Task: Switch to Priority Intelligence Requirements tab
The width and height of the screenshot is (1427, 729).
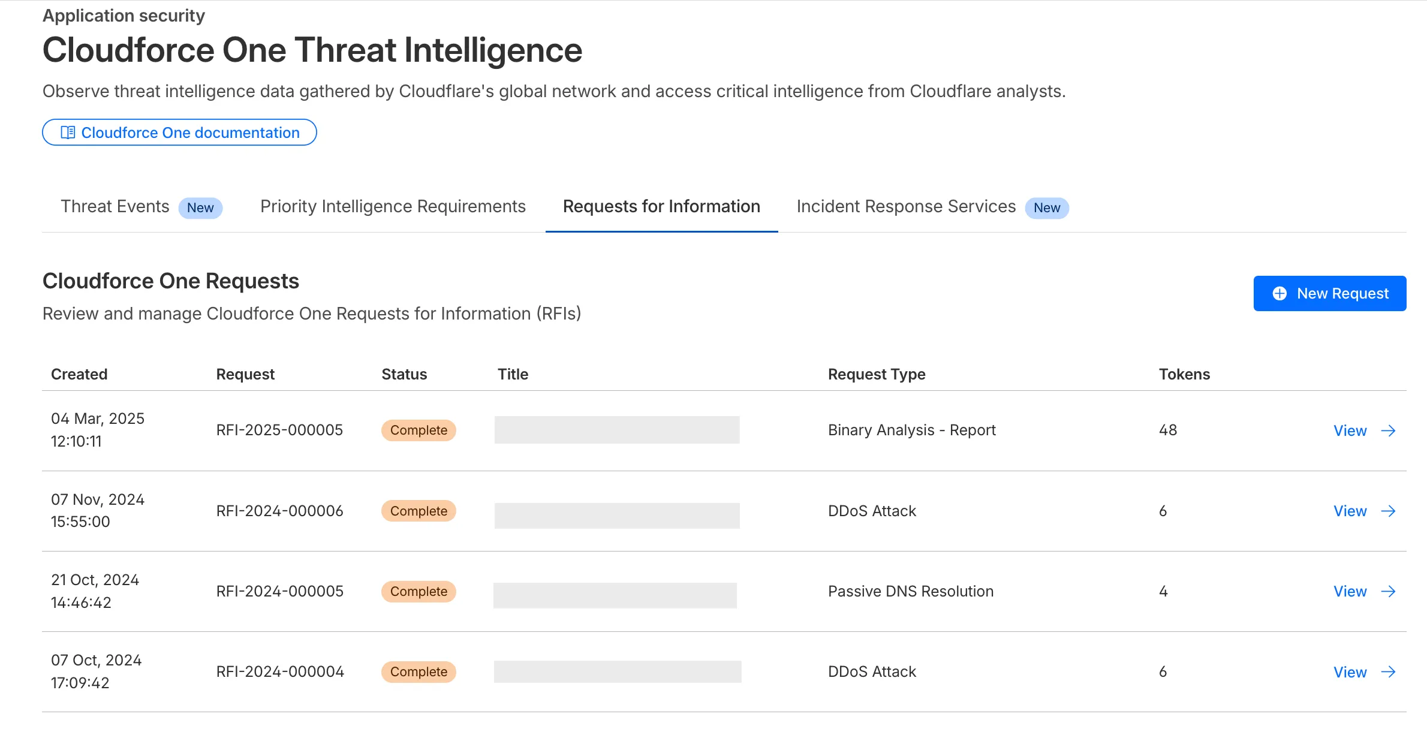Action: tap(393, 207)
